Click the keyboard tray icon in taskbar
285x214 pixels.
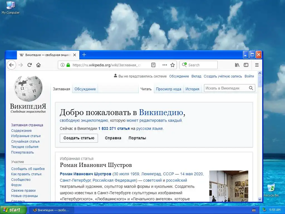click(254, 210)
